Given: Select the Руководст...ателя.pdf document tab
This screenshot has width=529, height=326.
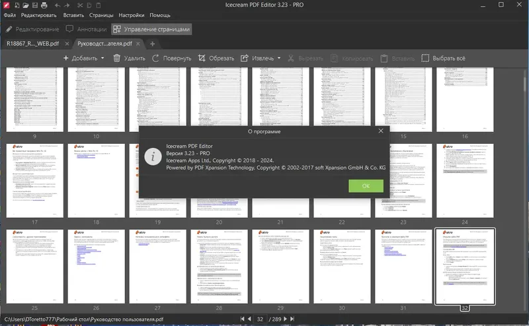Looking at the screenshot, I should pyautogui.click(x=104, y=44).
